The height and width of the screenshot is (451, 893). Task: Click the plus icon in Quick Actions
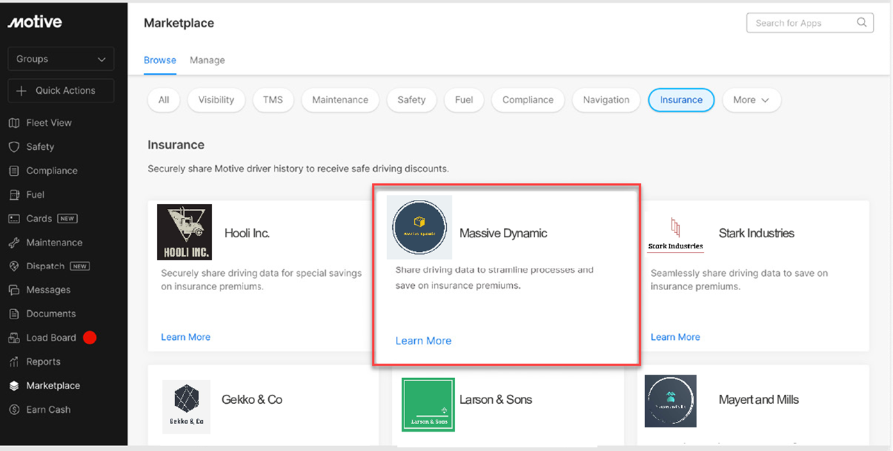[x=22, y=91]
